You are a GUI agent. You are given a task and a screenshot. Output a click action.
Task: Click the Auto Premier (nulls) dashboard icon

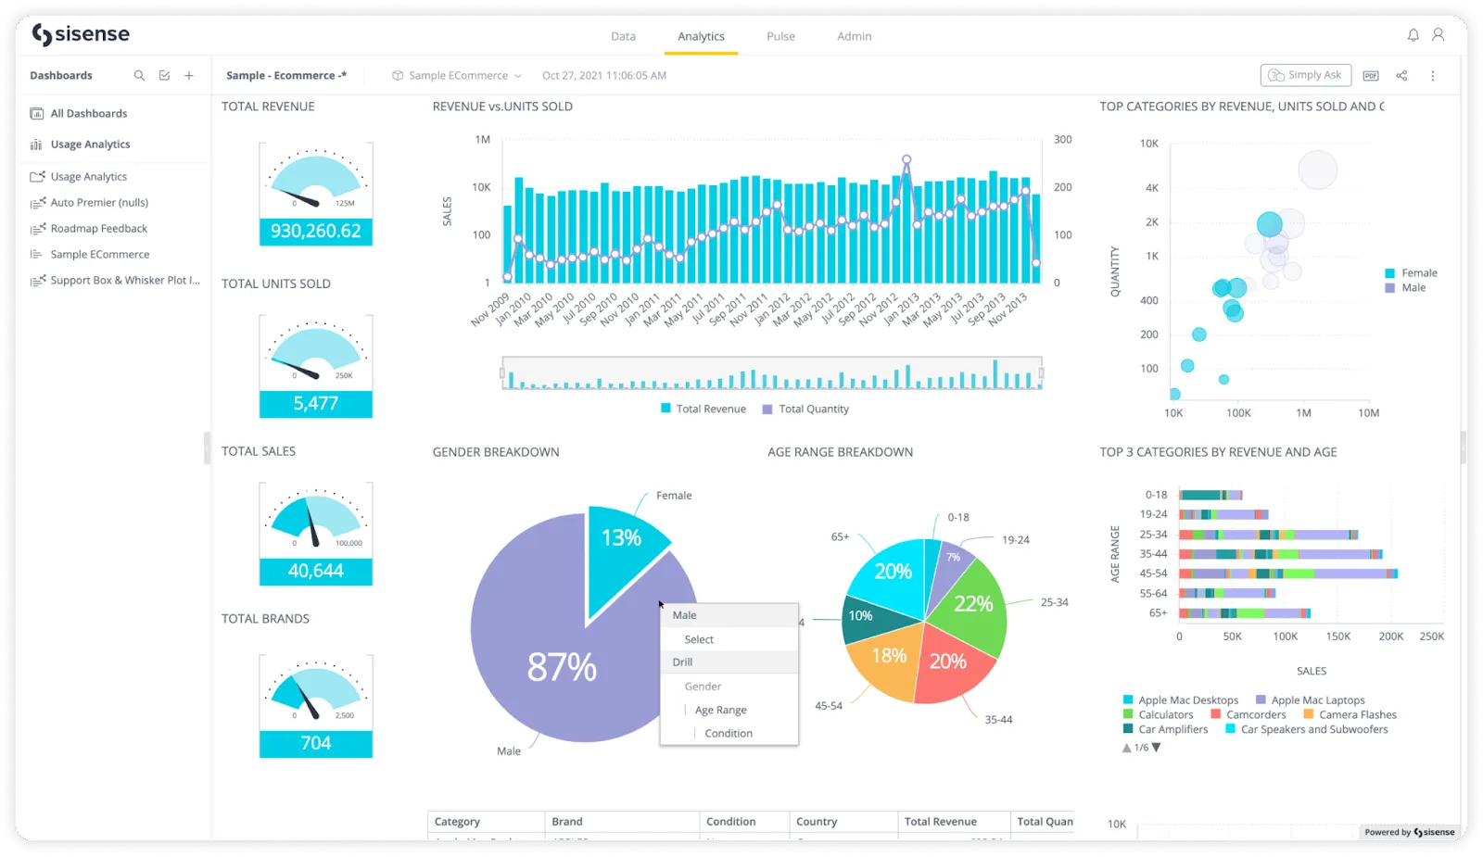click(37, 202)
